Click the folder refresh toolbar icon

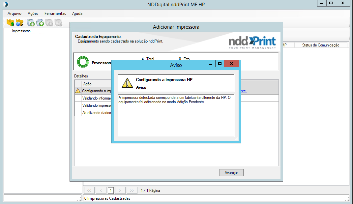[19, 23]
